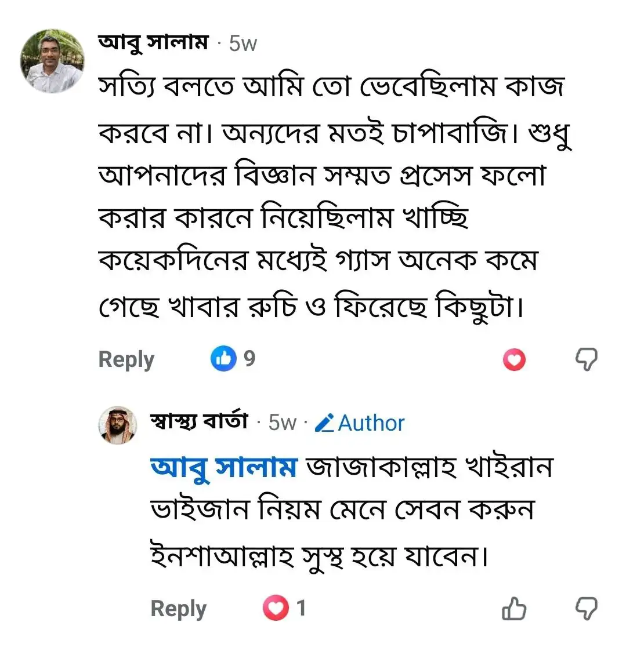Like the author's reply with thumbs-up
The image size is (626, 648).
[513, 609]
